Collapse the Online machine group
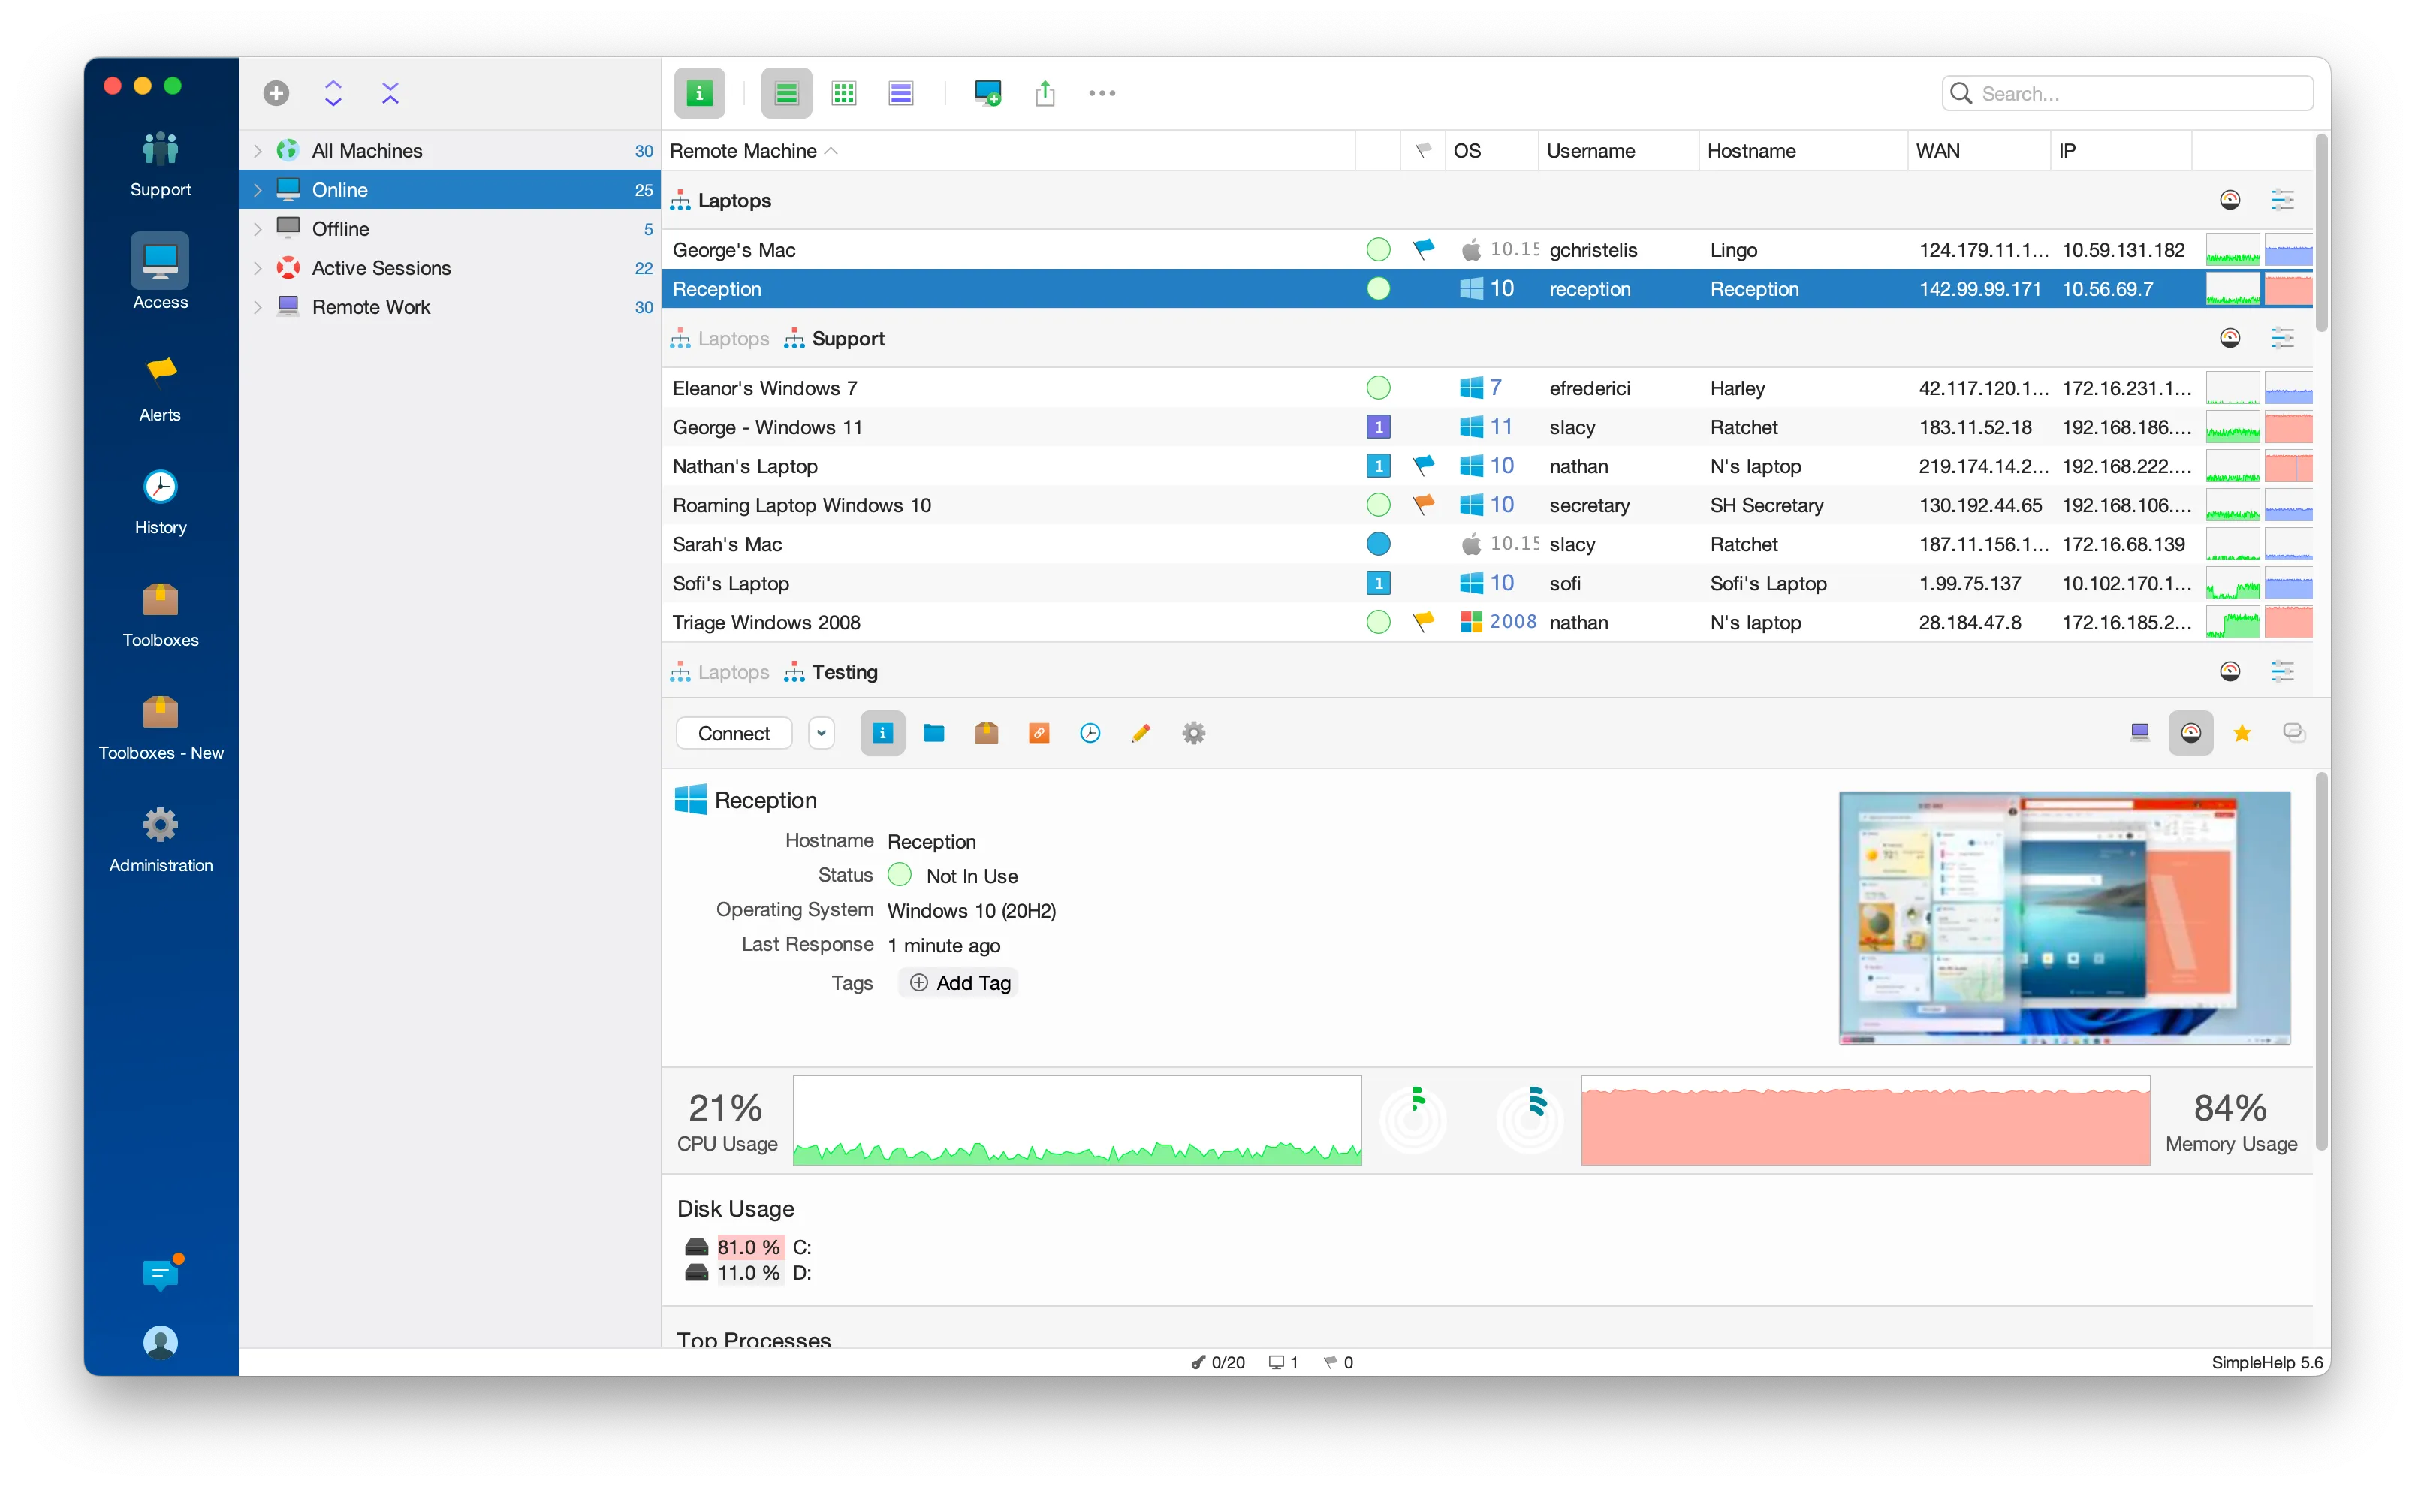2415x1487 pixels. [257, 189]
